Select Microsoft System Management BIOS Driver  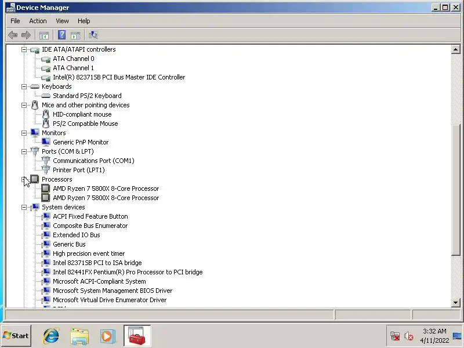click(x=113, y=291)
